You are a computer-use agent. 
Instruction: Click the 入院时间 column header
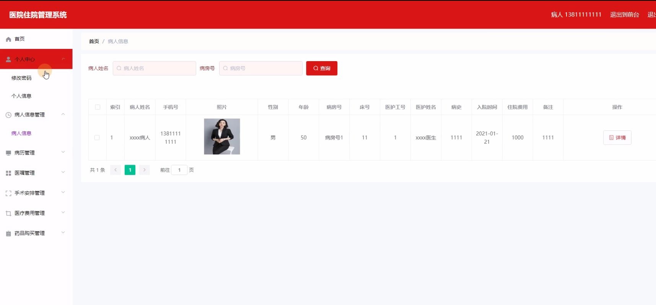click(487, 107)
